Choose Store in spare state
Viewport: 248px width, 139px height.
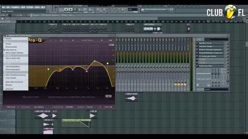[x=15, y=58]
